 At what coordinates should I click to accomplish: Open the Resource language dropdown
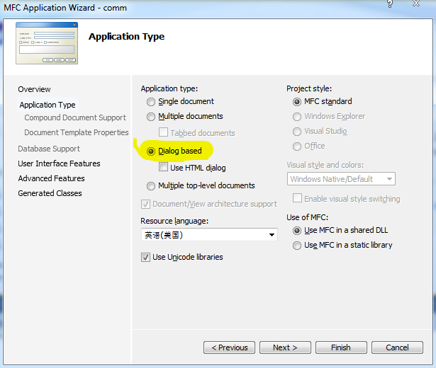pos(209,235)
